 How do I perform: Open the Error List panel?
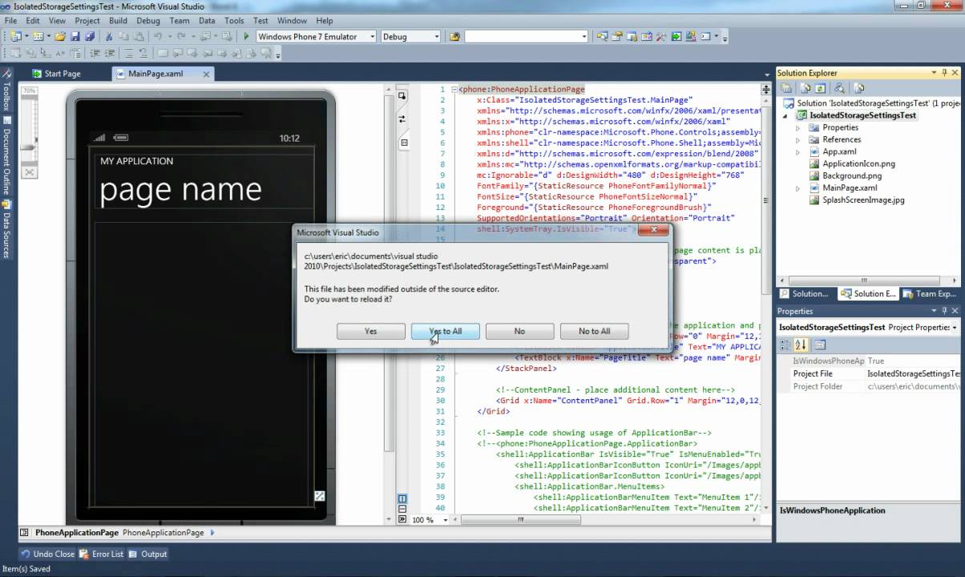pos(100,554)
